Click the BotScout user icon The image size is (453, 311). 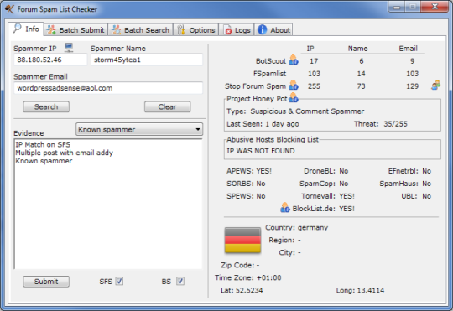294,60
